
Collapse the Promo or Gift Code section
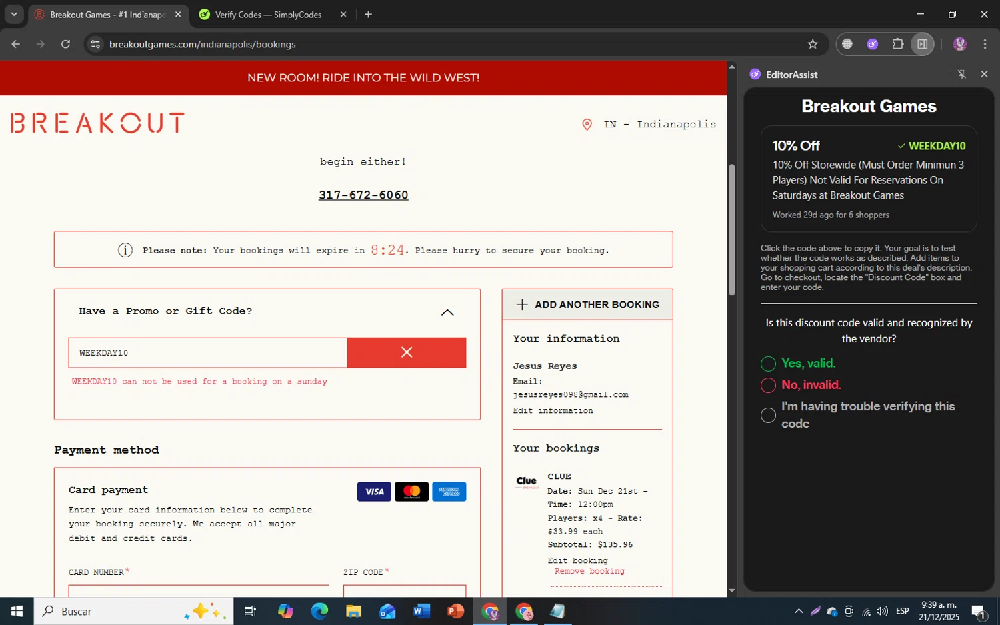pos(447,312)
